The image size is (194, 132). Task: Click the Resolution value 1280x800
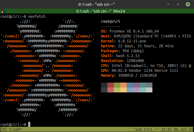pos(135,61)
